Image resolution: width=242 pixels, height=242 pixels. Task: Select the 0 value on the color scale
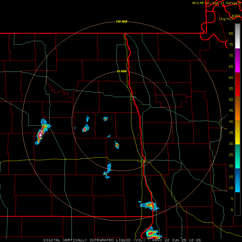[232, 210]
